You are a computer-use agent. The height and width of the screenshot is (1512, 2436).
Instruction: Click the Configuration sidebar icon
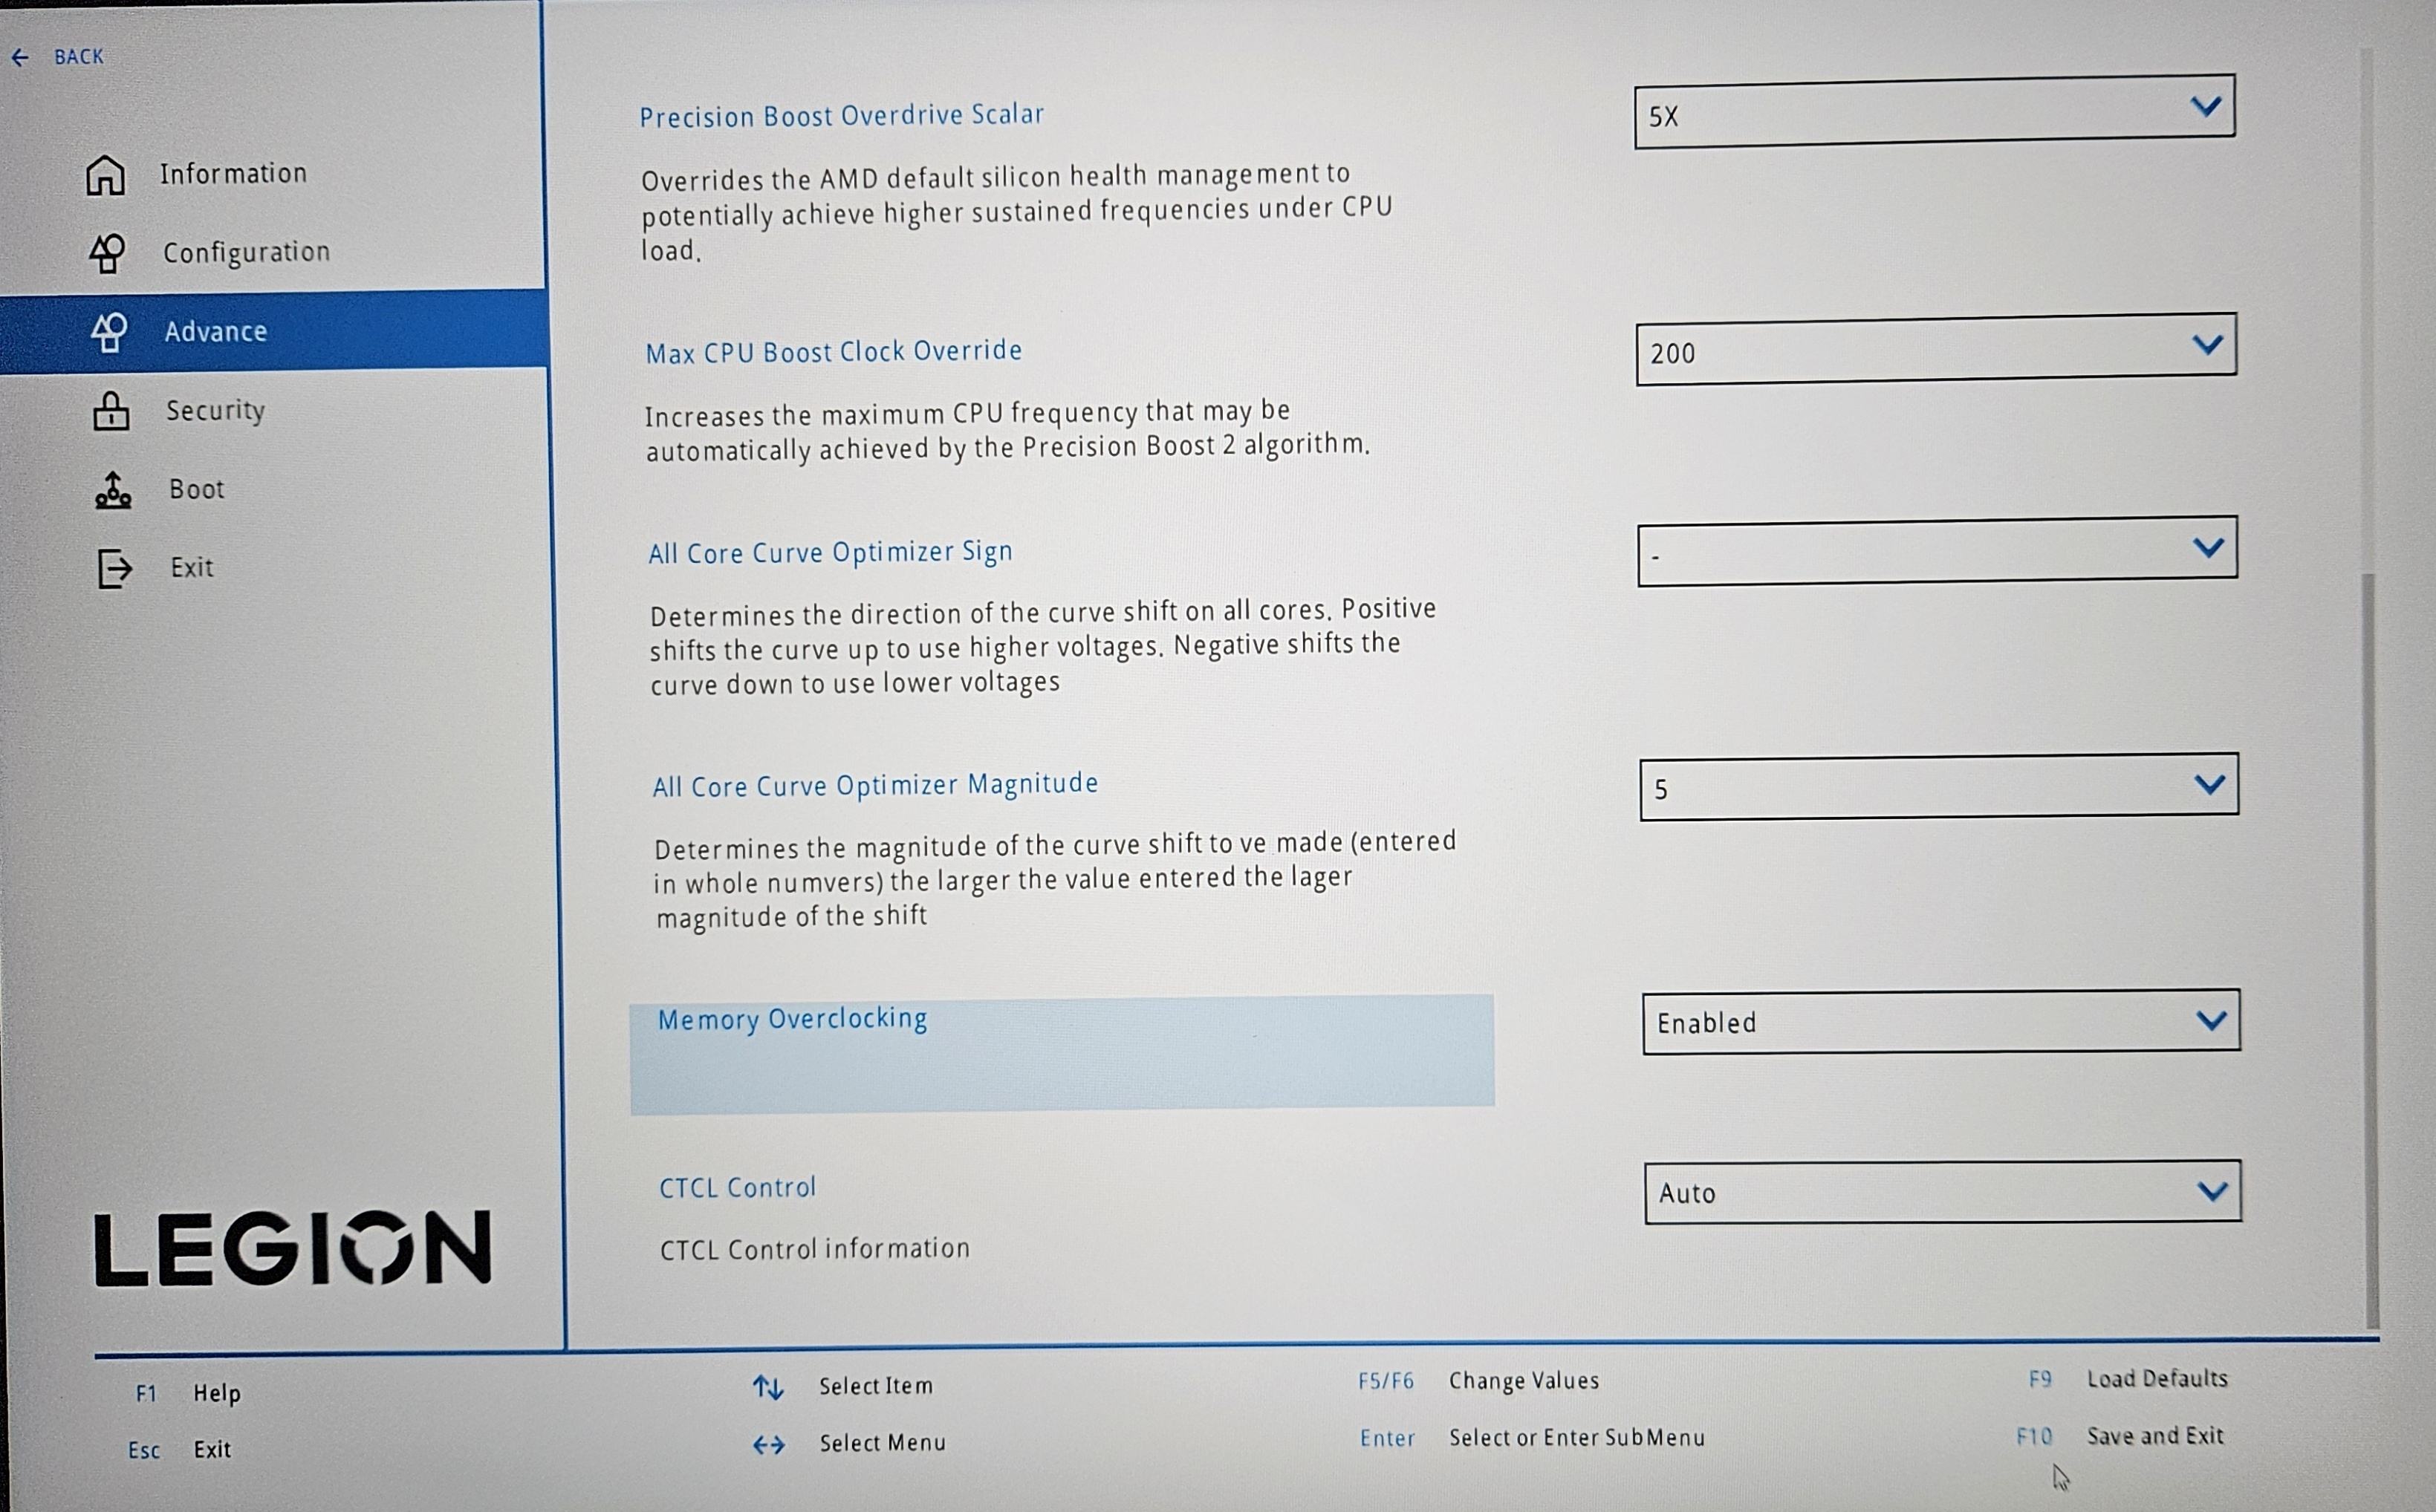[x=107, y=253]
